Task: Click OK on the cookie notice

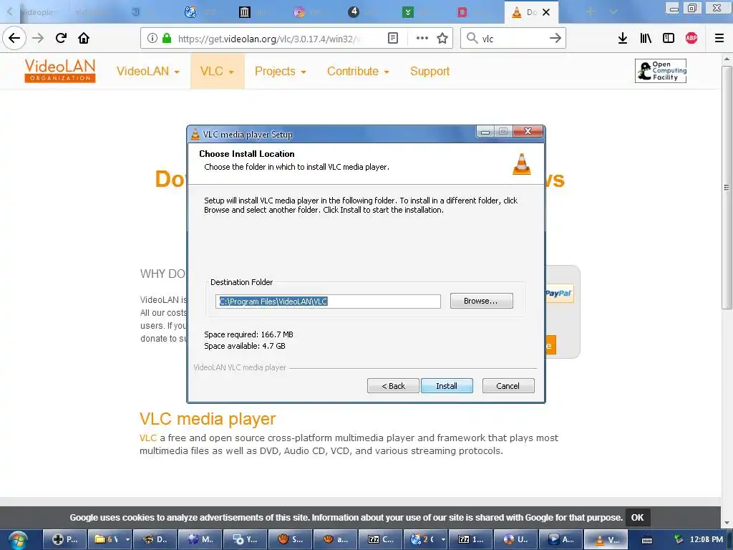Action: pyautogui.click(x=637, y=517)
